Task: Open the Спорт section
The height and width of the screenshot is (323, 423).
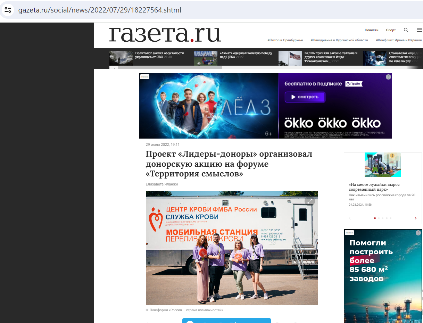Action: coord(391,30)
